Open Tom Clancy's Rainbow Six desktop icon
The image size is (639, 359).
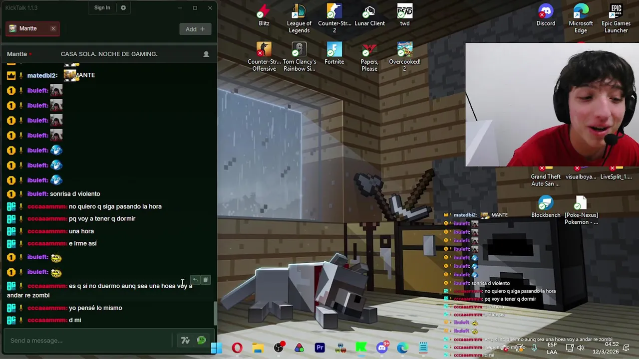pos(299,57)
